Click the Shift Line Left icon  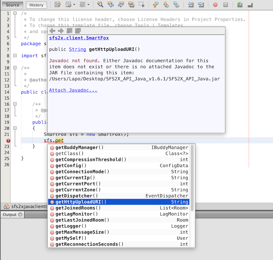(191, 5)
